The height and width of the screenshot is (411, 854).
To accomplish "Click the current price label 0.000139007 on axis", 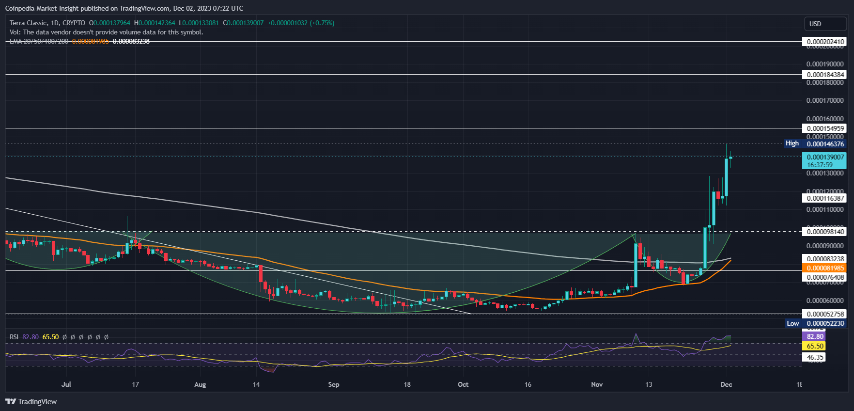I will (825, 157).
